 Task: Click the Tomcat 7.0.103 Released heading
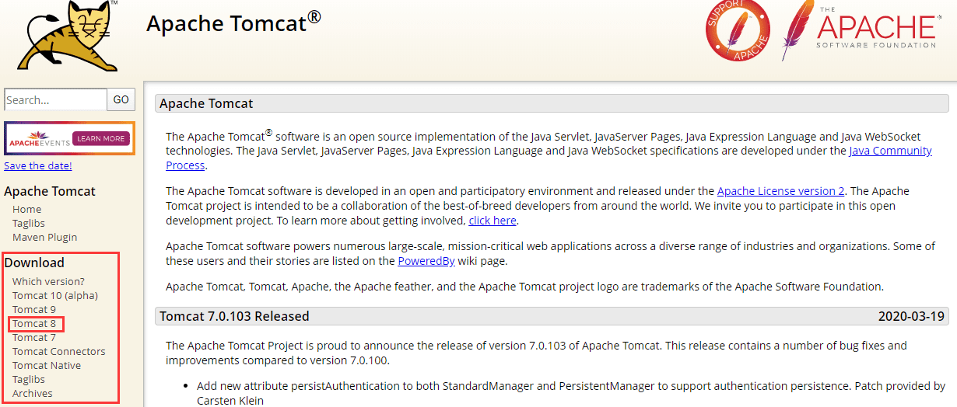tap(234, 316)
